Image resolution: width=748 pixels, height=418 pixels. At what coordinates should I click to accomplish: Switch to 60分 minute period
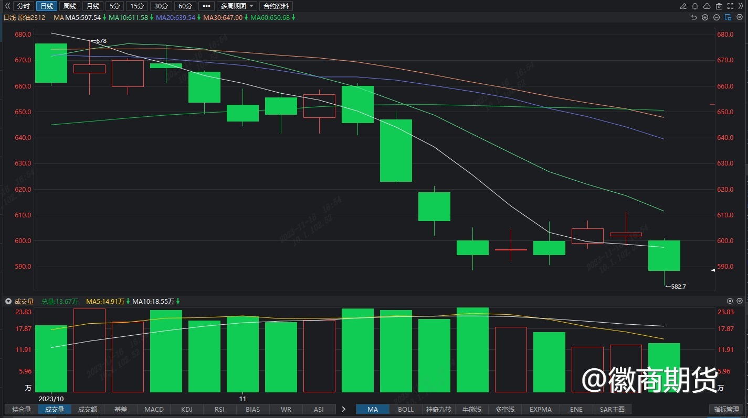(185, 6)
